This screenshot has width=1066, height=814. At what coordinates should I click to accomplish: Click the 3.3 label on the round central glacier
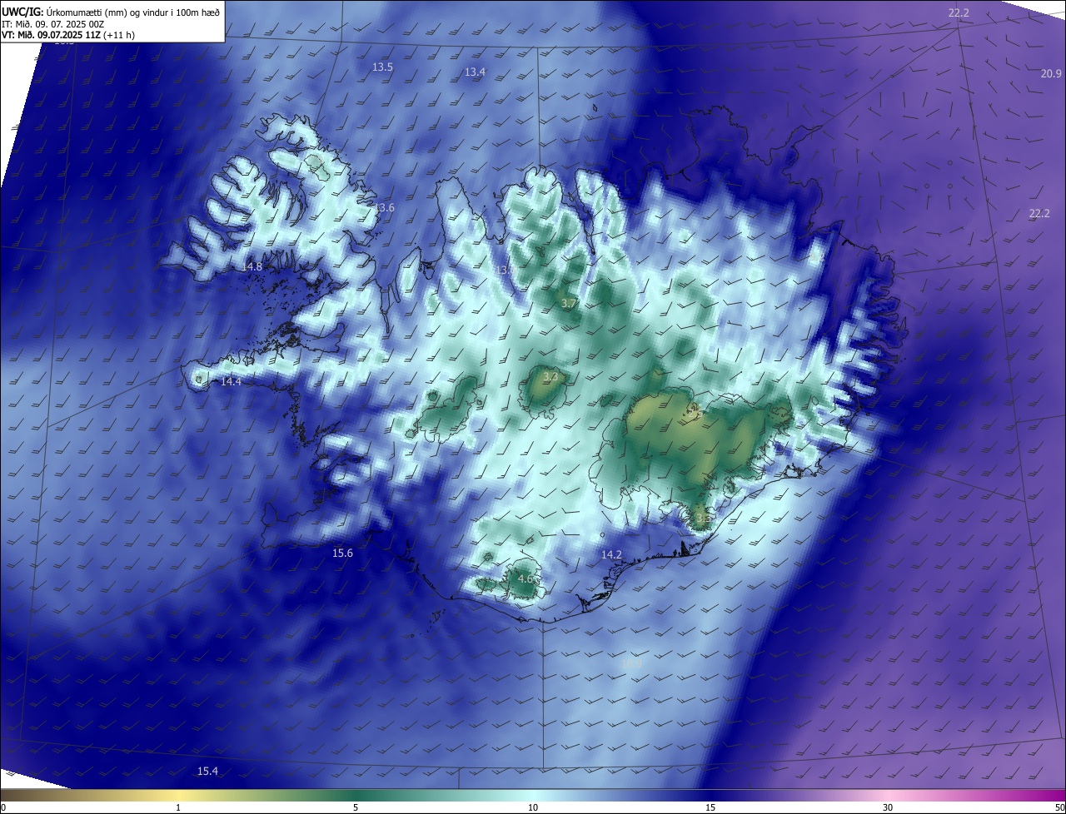pyautogui.click(x=550, y=376)
